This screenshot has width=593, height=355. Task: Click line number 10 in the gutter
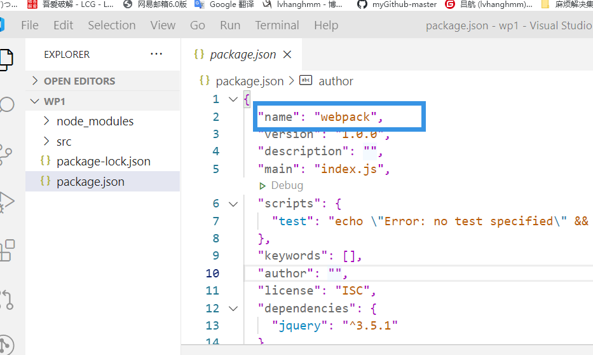pyautogui.click(x=212, y=274)
